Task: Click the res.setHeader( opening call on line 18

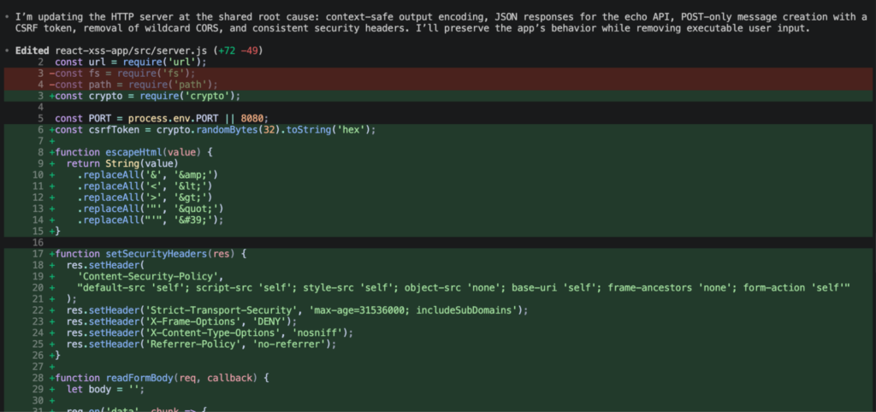Action: 105,265
